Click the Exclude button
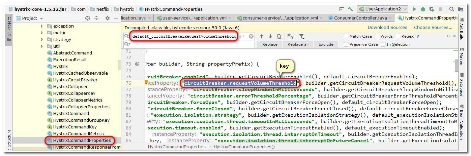This screenshot has height=156, width=471. [x=326, y=44]
